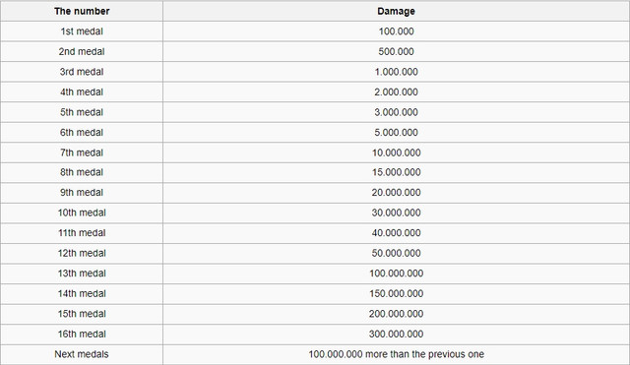This screenshot has width=630, height=365.
Task: Select the '13th medal' cell
Action: pyautogui.click(x=82, y=274)
